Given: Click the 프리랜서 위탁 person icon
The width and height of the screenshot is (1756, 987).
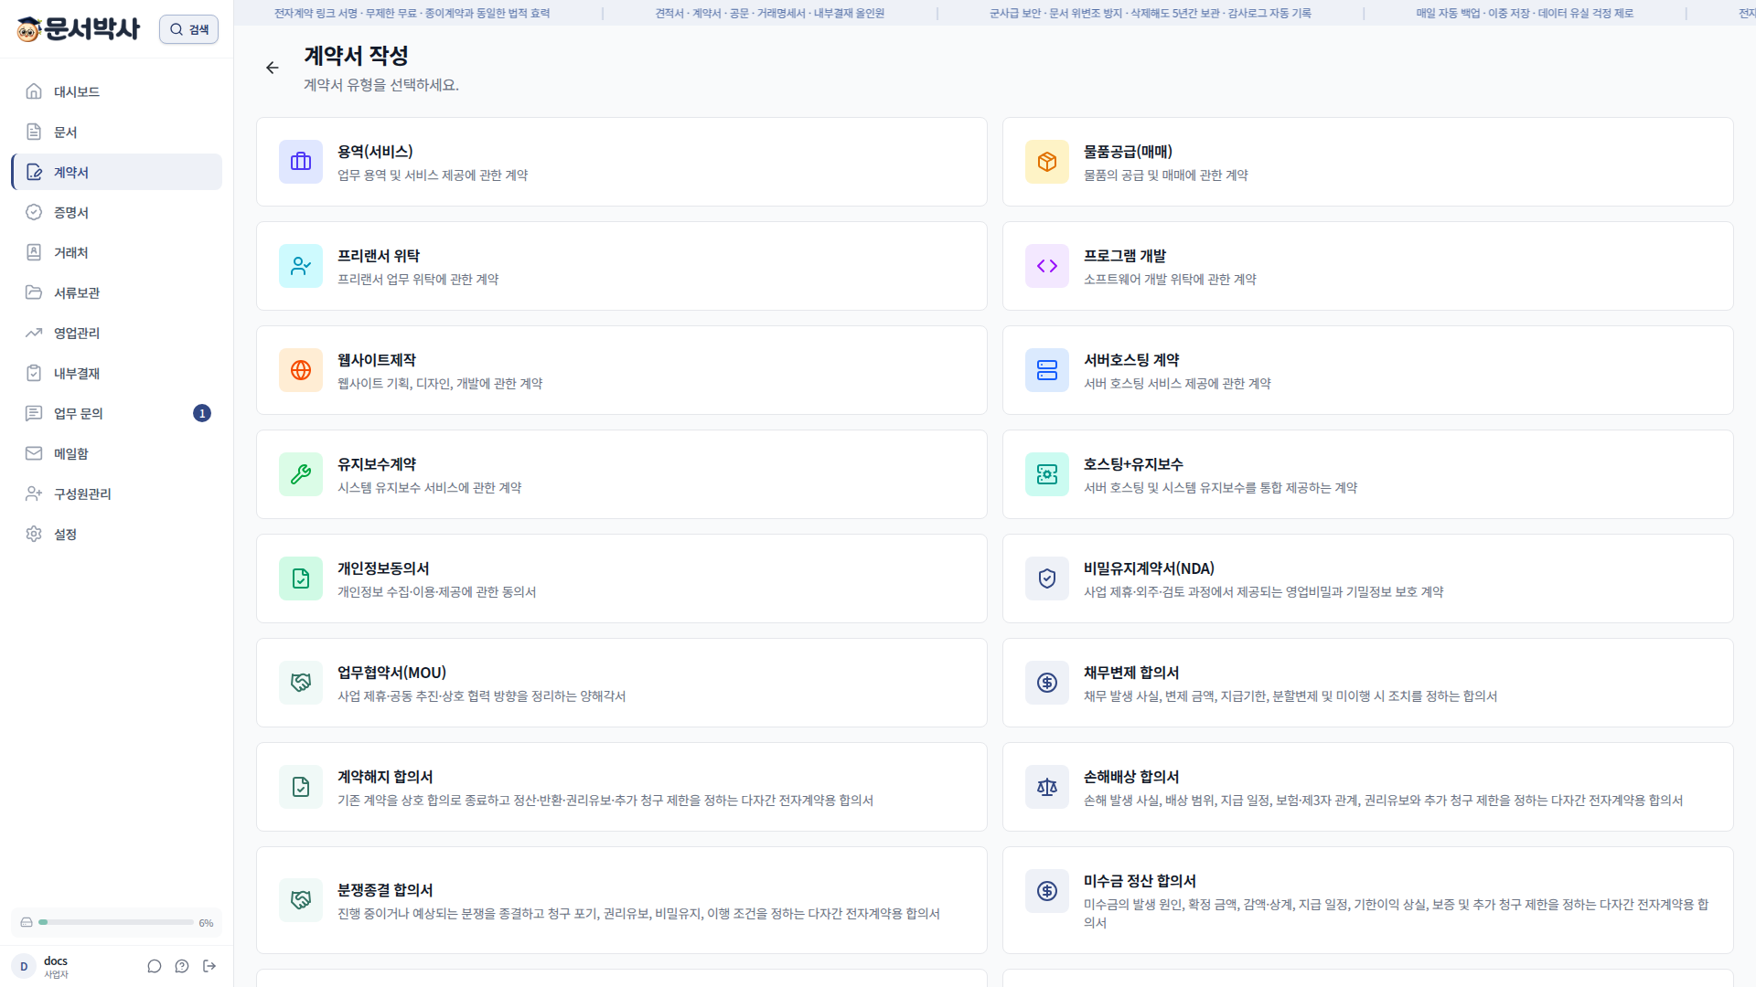Looking at the screenshot, I should pos(301,266).
